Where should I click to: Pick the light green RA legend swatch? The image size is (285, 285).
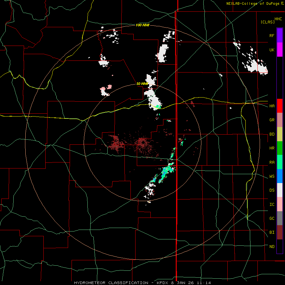[280, 162]
